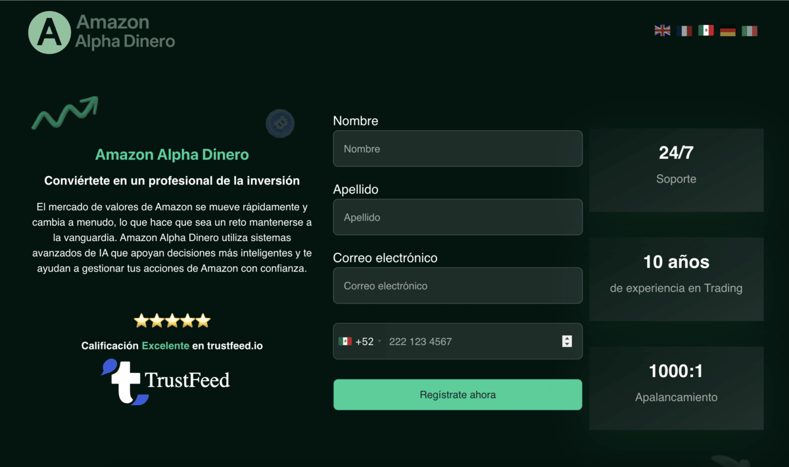Select the Mexican flag language icon

706,30
